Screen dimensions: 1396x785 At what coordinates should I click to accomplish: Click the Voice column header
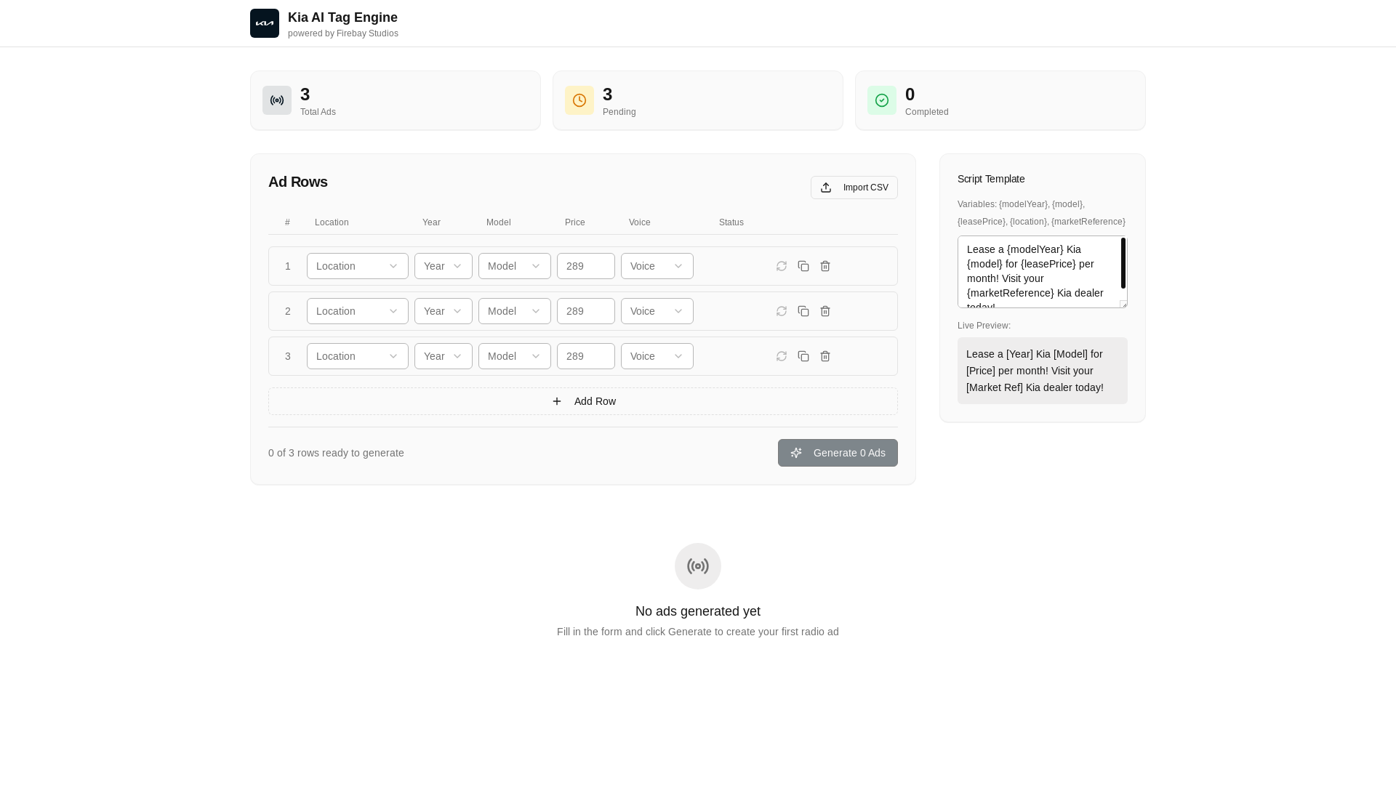(x=640, y=222)
